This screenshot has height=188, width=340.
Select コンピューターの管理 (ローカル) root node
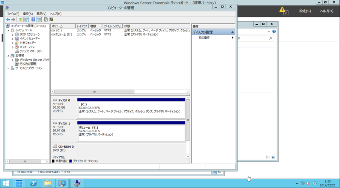(x=28, y=26)
